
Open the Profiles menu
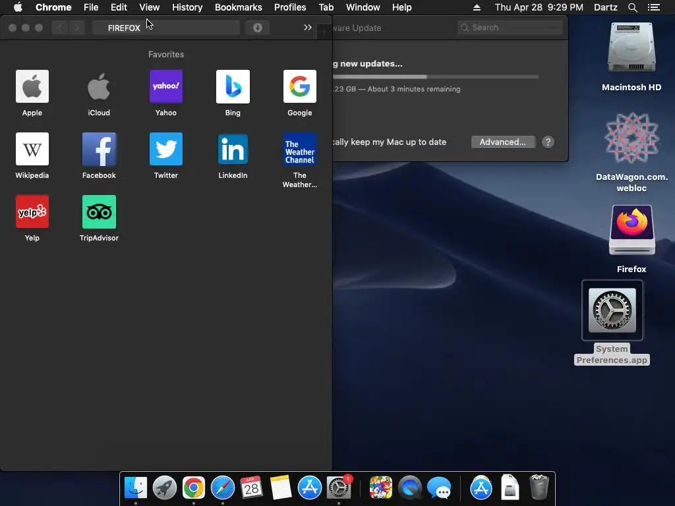click(x=290, y=7)
